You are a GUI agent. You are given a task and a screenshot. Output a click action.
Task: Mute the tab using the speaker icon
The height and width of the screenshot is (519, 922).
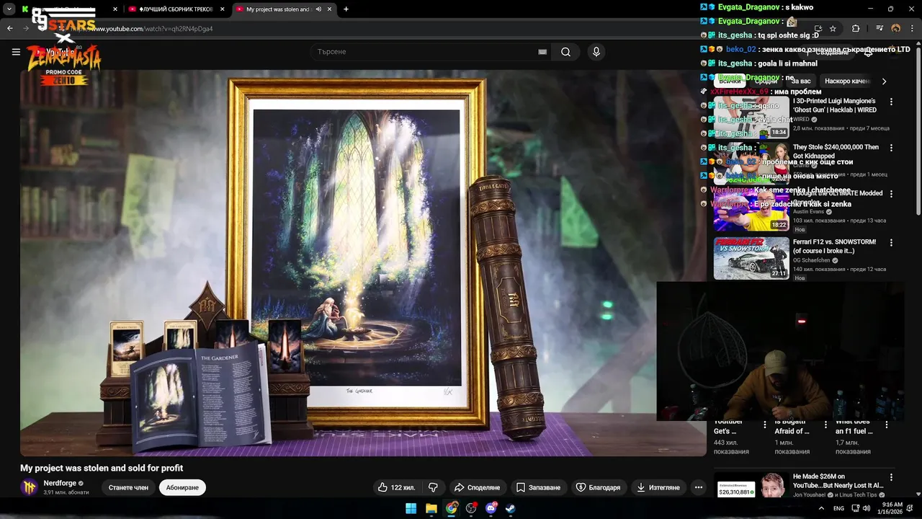tap(318, 9)
